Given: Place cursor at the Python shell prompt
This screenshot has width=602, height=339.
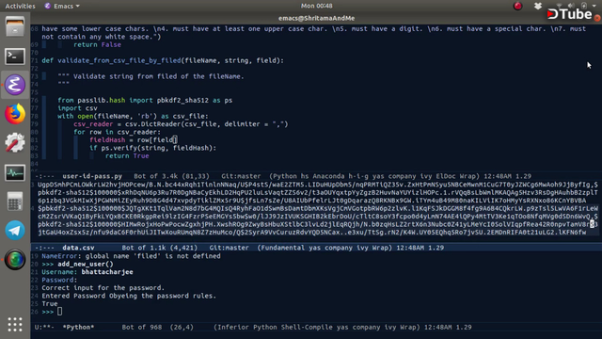Looking at the screenshot, I should pyautogui.click(x=59, y=312).
